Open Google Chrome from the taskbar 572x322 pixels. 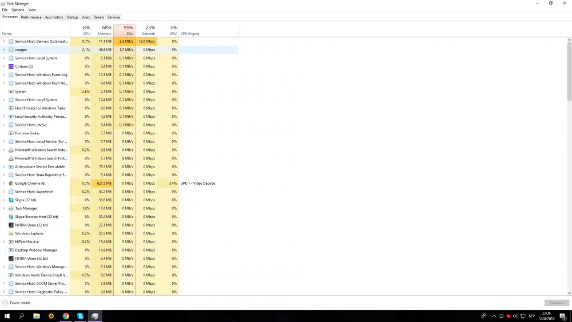click(x=66, y=316)
